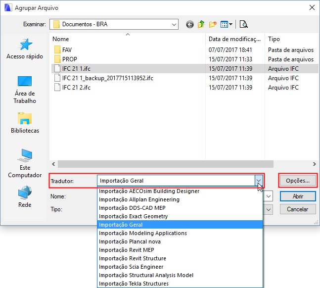Click scrollbar right arrow
Image resolution: width=320 pixels, height=288 pixels.
(314, 164)
